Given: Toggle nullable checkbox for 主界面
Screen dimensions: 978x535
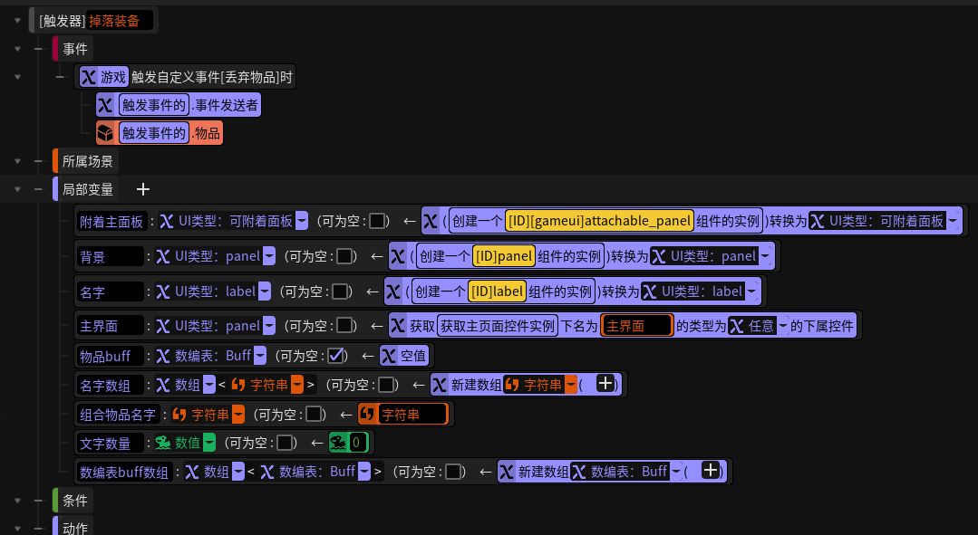Looking at the screenshot, I should click(344, 326).
